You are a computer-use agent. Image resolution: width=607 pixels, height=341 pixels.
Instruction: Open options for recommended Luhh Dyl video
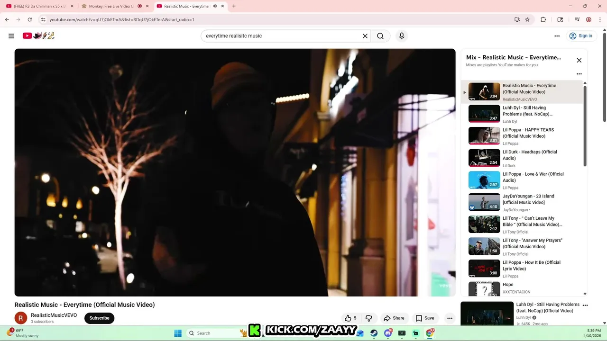pos(585,305)
